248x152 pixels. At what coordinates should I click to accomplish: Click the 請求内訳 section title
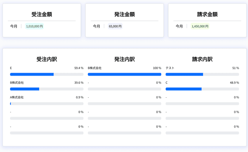[202, 59]
